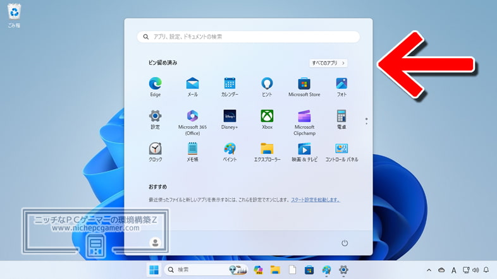Open network status tray icon

(466, 270)
